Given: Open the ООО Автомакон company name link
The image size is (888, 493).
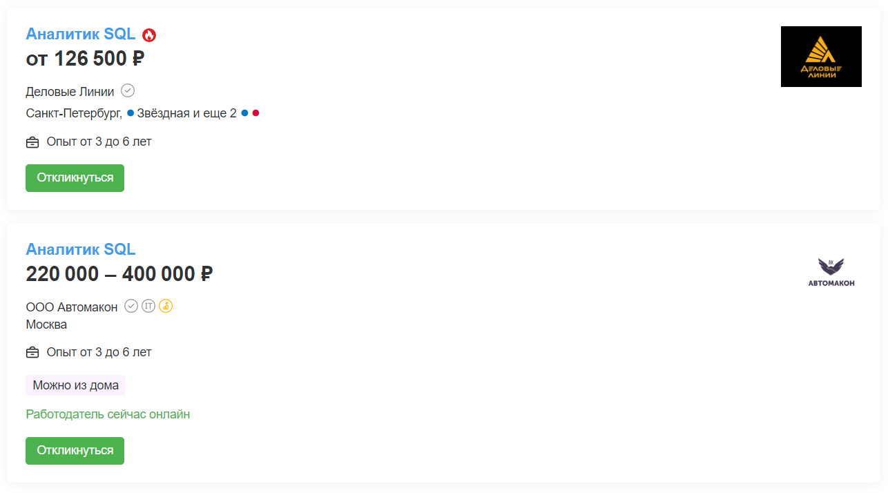Looking at the screenshot, I should click(72, 307).
